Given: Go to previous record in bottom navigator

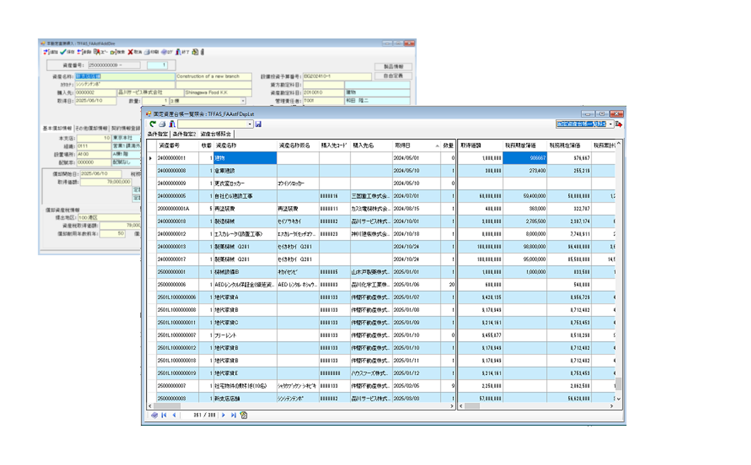Looking at the screenshot, I should (x=174, y=415).
